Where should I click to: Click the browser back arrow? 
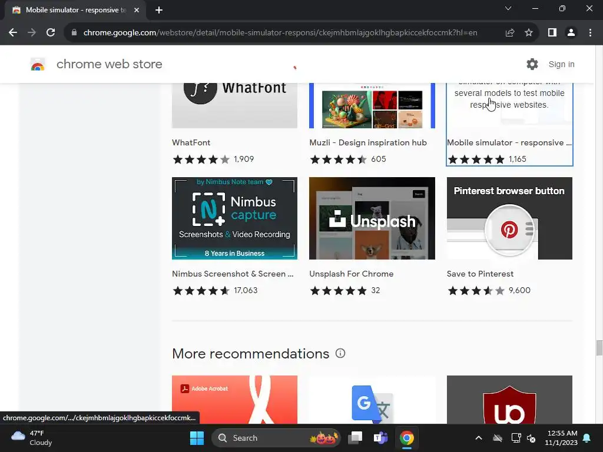(13, 33)
